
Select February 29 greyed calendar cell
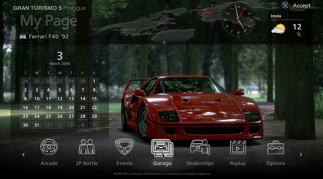click(x=83, y=81)
